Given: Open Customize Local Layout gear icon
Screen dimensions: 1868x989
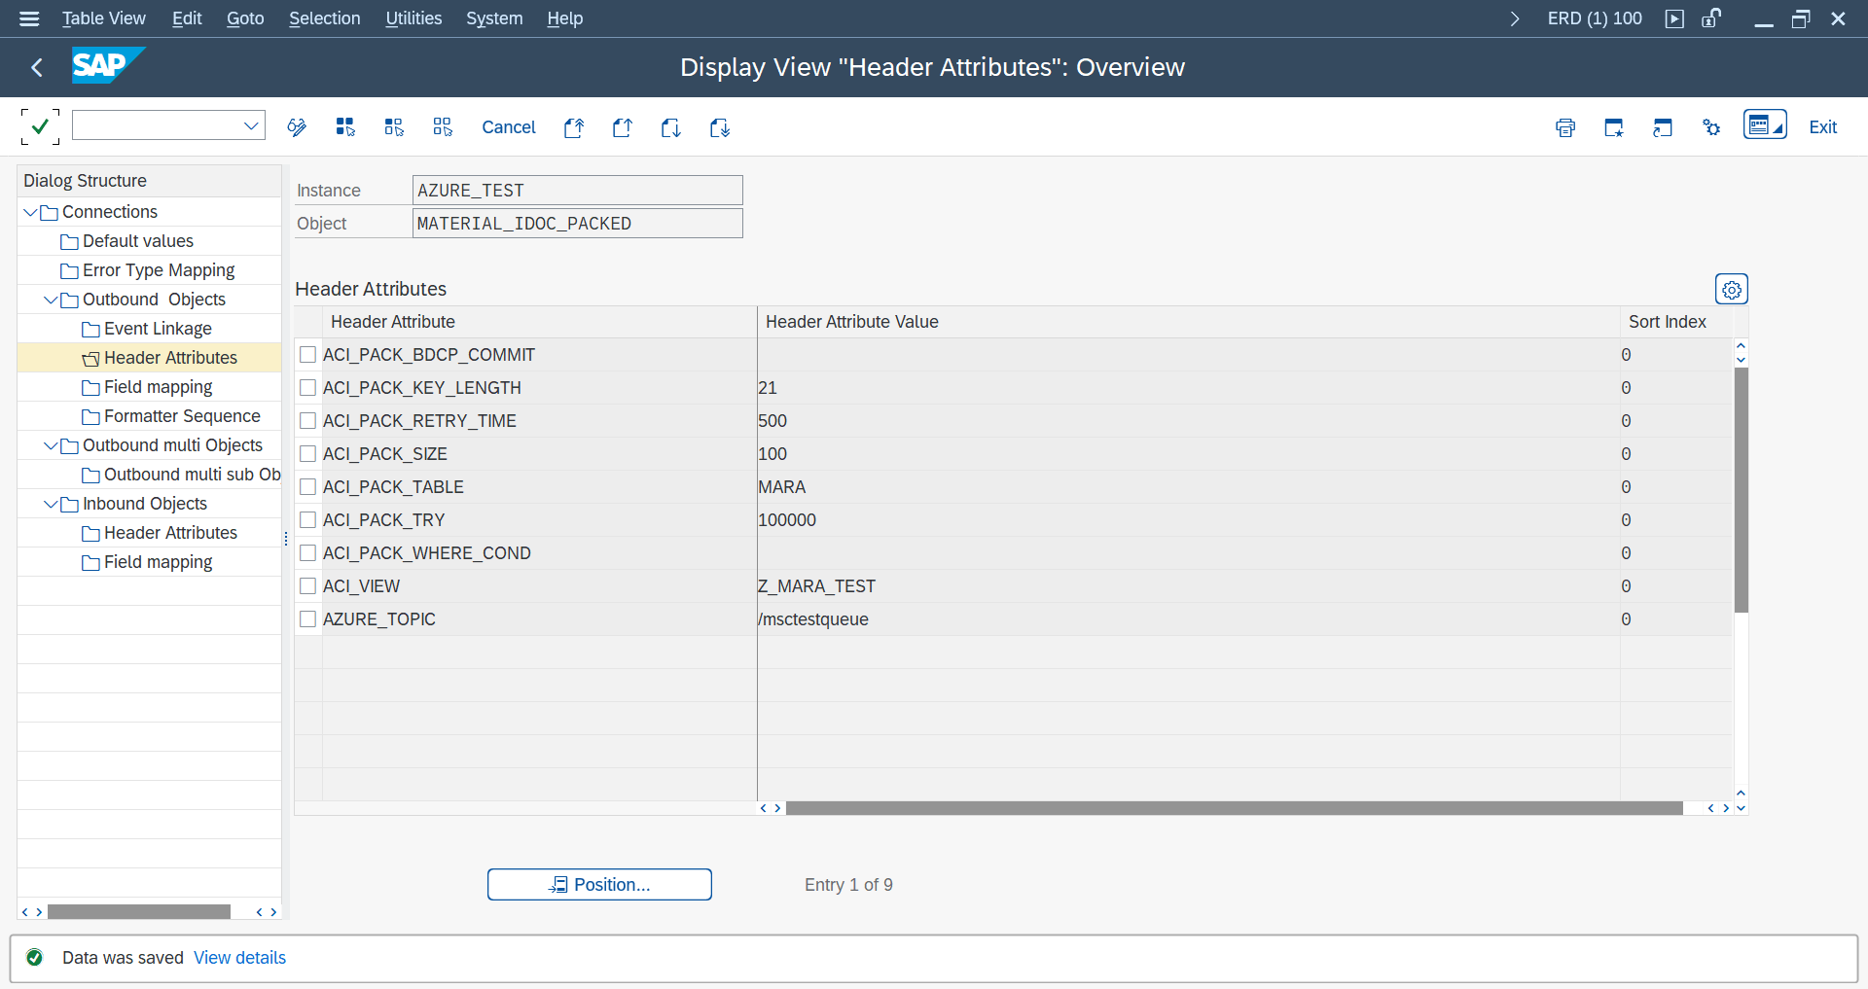Looking at the screenshot, I should (1711, 127).
